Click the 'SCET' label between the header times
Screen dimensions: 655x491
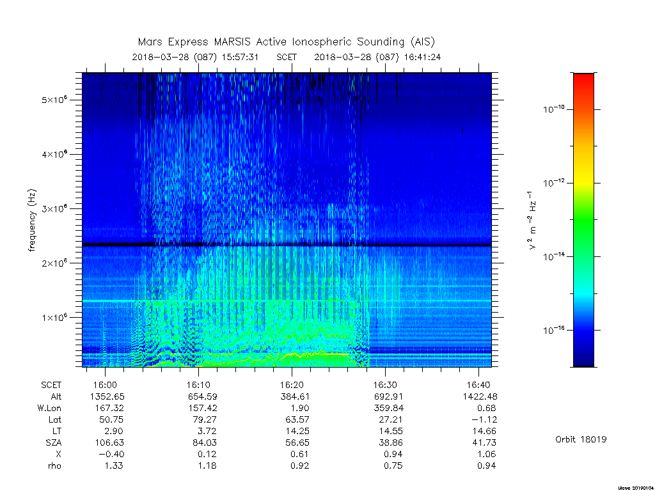(287, 57)
